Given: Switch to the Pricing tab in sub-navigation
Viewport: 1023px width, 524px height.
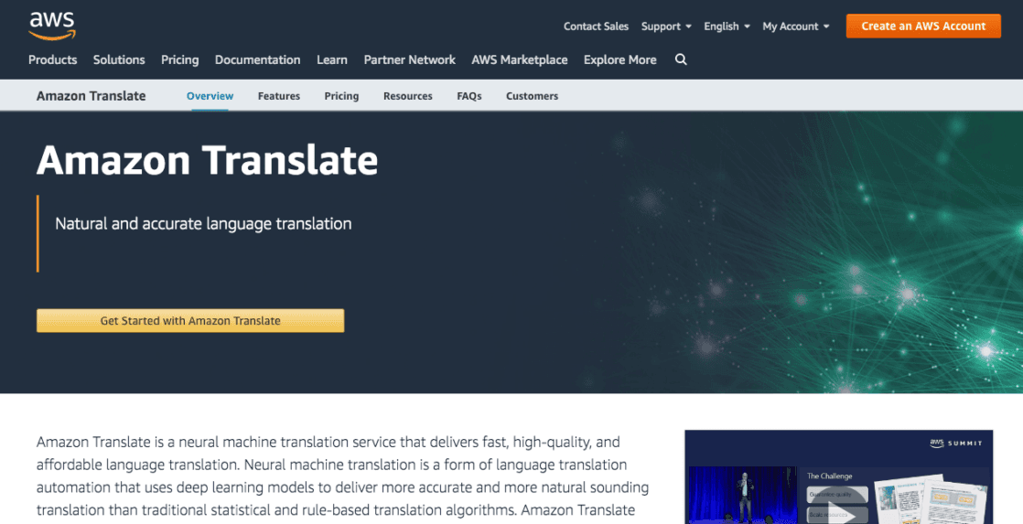Looking at the screenshot, I should (341, 96).
